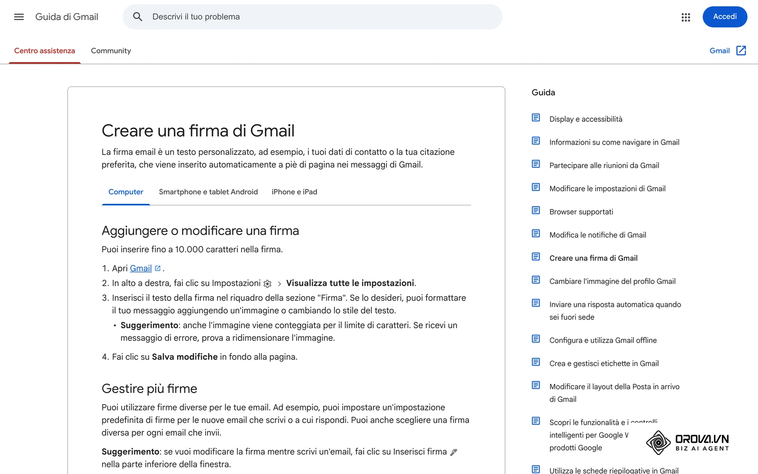
Task: Open the Google apps grid
Action: 686,17
